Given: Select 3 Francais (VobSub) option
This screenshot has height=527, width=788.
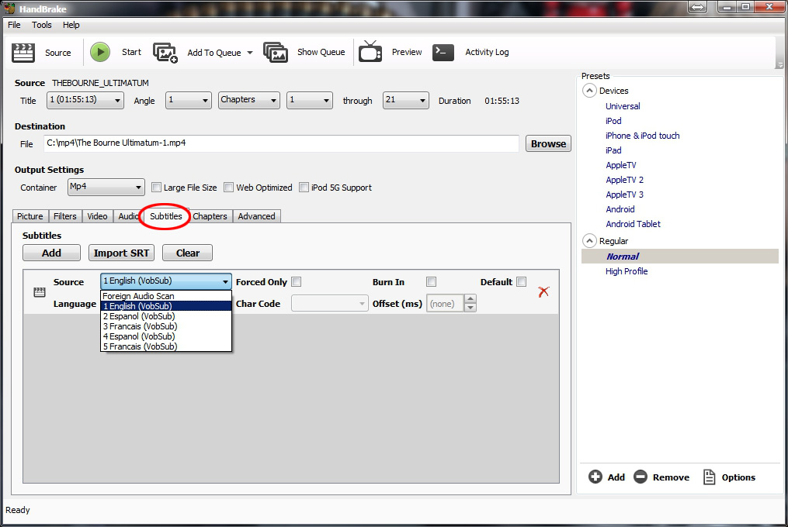Looking at the screenshot, I should [x=166, y=326].
